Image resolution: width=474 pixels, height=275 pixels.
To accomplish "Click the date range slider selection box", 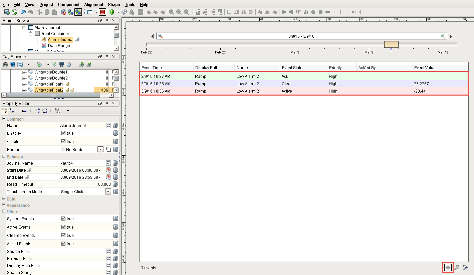I will click(391, 44).
